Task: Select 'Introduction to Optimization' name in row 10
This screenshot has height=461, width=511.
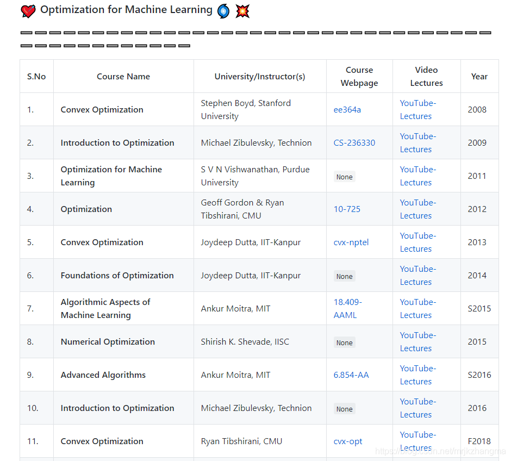Action: [x=117, y=408]
